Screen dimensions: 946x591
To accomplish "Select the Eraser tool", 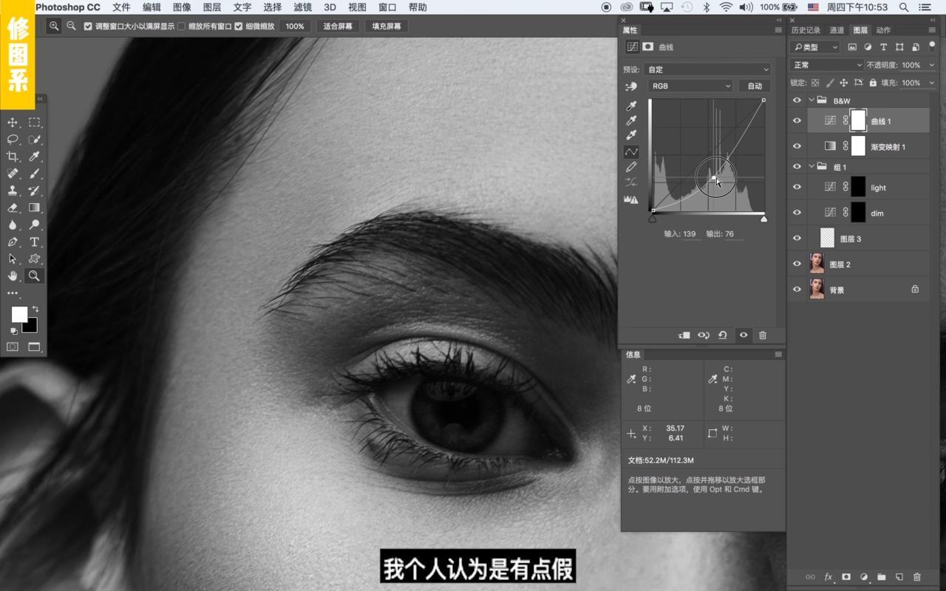I will point(13,208).
